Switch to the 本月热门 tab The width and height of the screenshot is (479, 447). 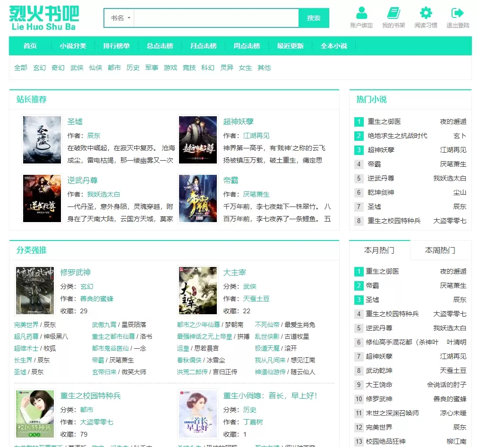379,250
